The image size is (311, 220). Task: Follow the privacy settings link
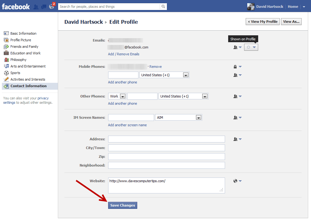[26, 100]
